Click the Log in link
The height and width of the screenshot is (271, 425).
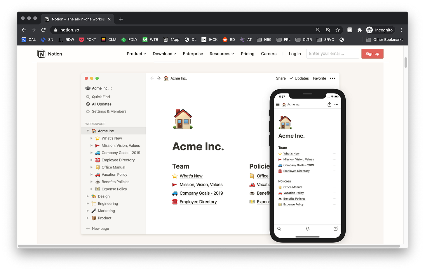[x=295, y=54]
